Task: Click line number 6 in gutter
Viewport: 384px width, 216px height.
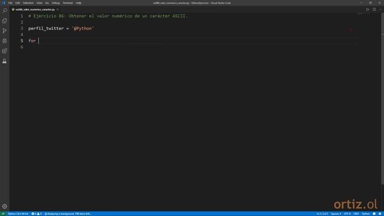Action: point(22,47)
